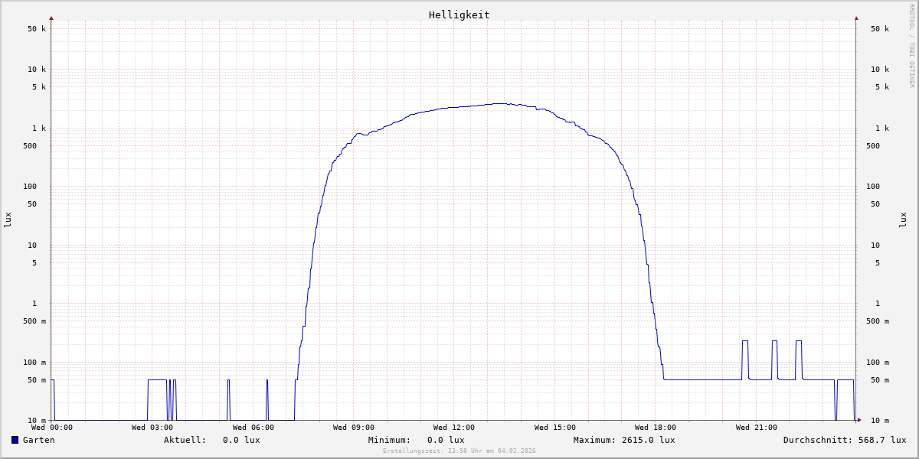Click the Wed 00:00 time axis label
Image resolution: width=919 pixels, height=459 pixels.
point(52,428)
